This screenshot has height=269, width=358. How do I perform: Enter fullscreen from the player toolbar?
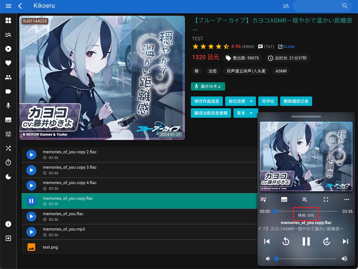pyautogui.click(x=326, y=200)
